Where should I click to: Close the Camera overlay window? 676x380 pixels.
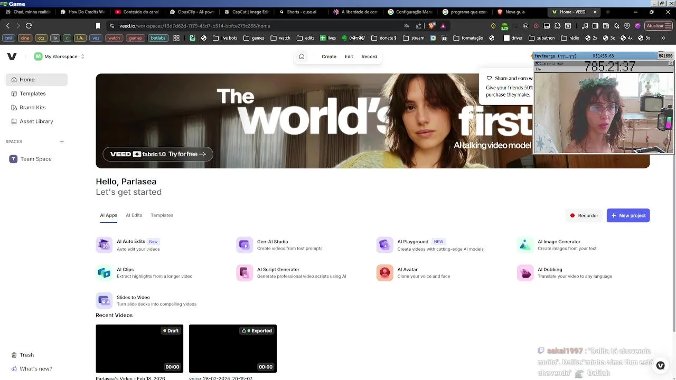point(671,64)
